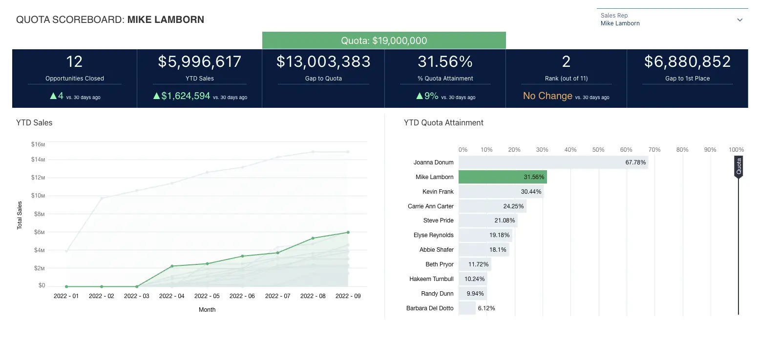This screenshot has height=341, width=758.
Task: Select Barbara Del Dotto's attainment bar
Action: [x=466, y=308]
